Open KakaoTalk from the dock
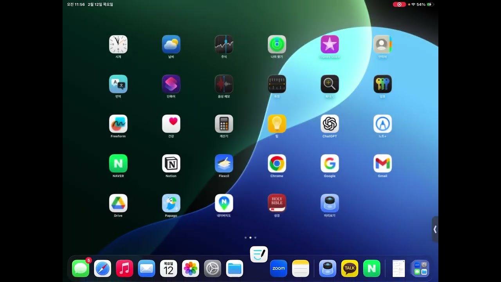 click(x=350, y=268)
